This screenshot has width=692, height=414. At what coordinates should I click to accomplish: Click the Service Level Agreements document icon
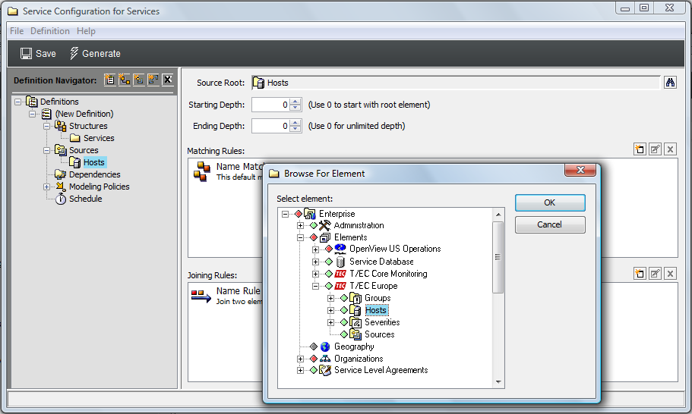325,370
